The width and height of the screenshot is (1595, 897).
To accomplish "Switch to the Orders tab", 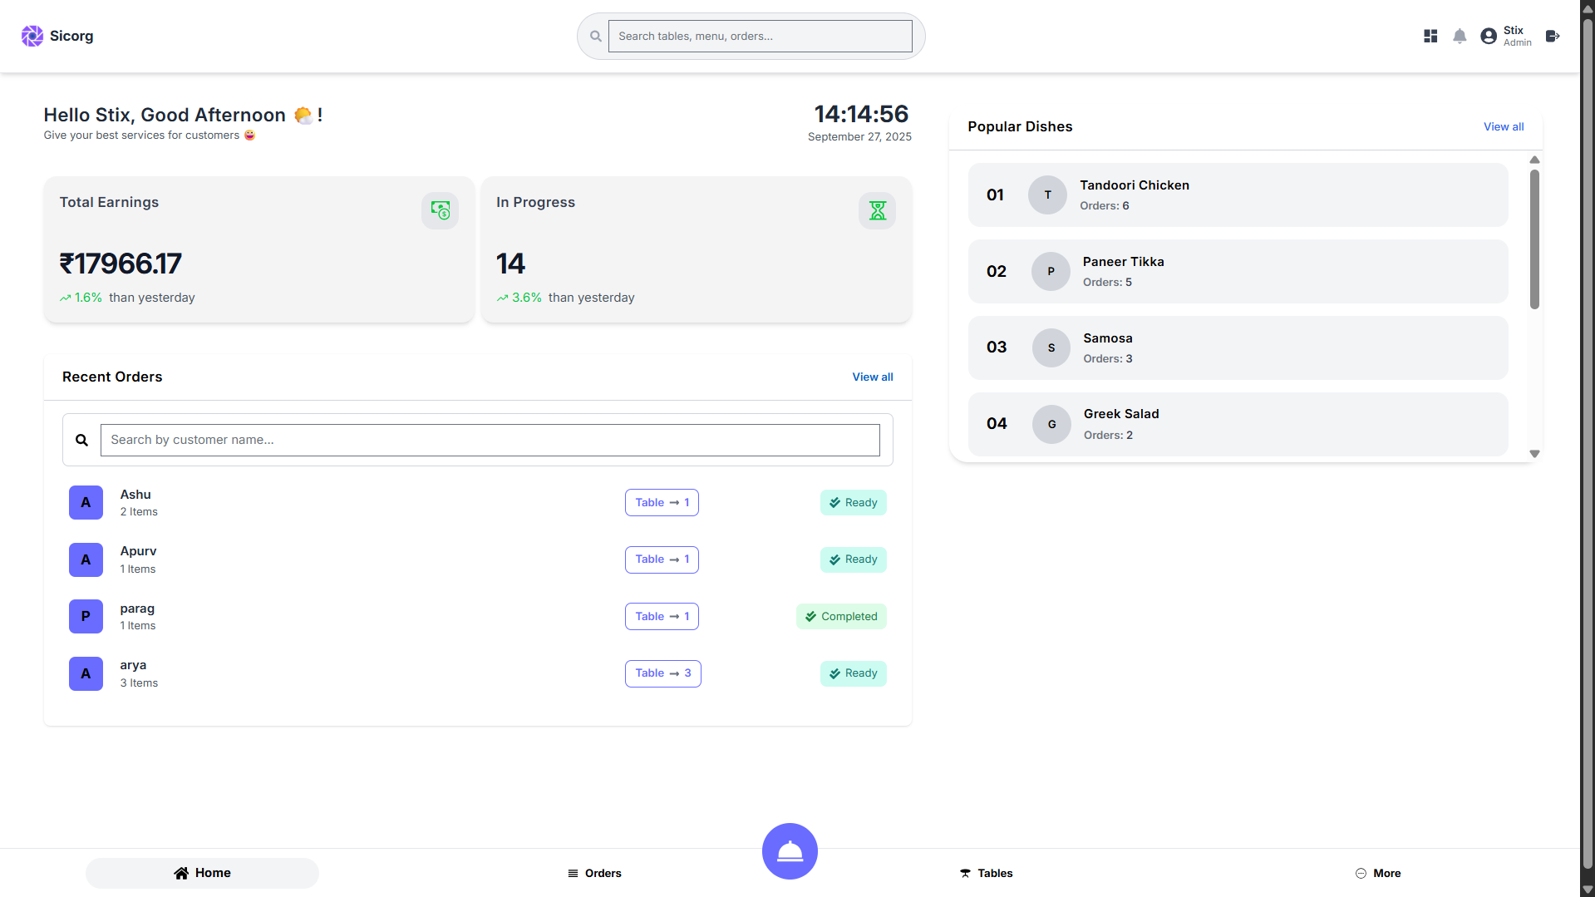I will click(x=594, y=873).
